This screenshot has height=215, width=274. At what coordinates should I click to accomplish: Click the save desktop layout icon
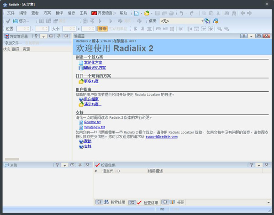[207, 21]
